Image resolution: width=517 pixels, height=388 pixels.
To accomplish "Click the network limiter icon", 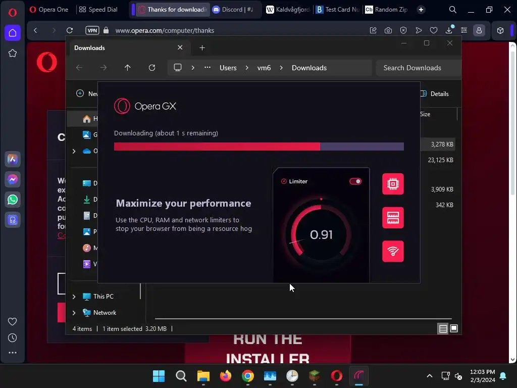I will point(393,251).
